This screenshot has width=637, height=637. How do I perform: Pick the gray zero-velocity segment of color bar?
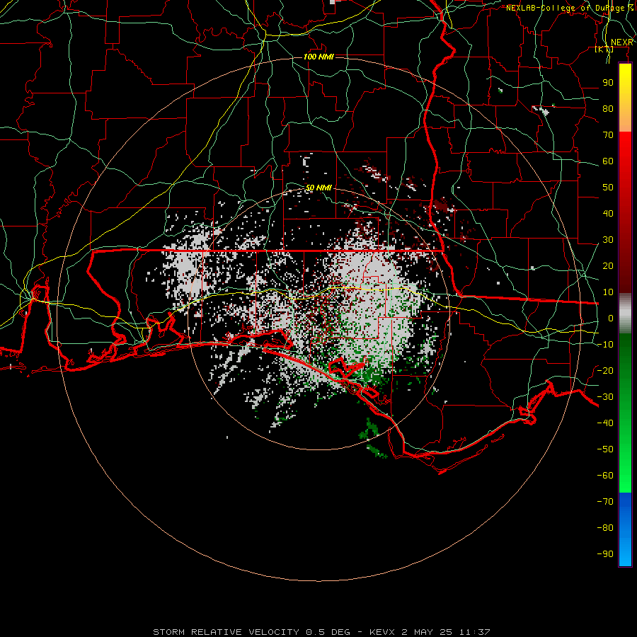[x=625, y=314]
